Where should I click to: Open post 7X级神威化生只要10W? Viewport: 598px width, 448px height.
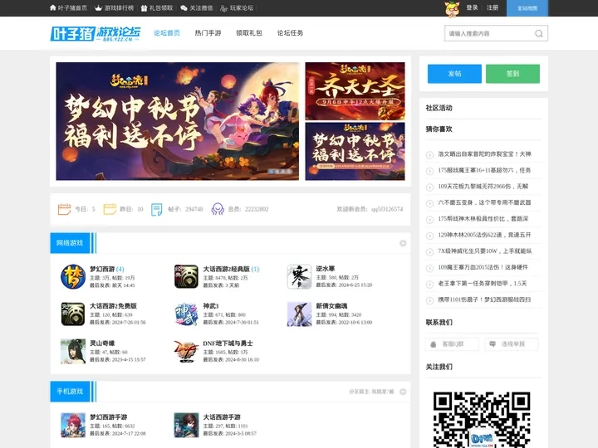coord(484,251)
